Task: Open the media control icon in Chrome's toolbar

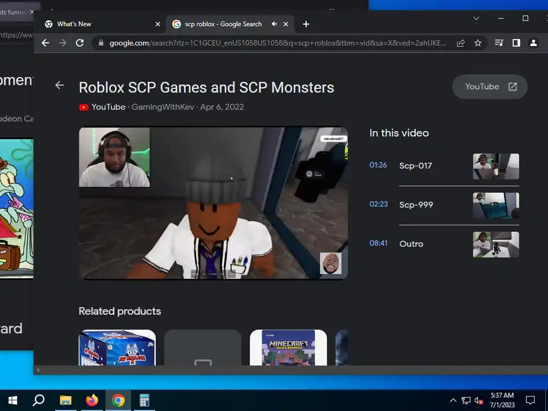Action: tap(499, 43)
